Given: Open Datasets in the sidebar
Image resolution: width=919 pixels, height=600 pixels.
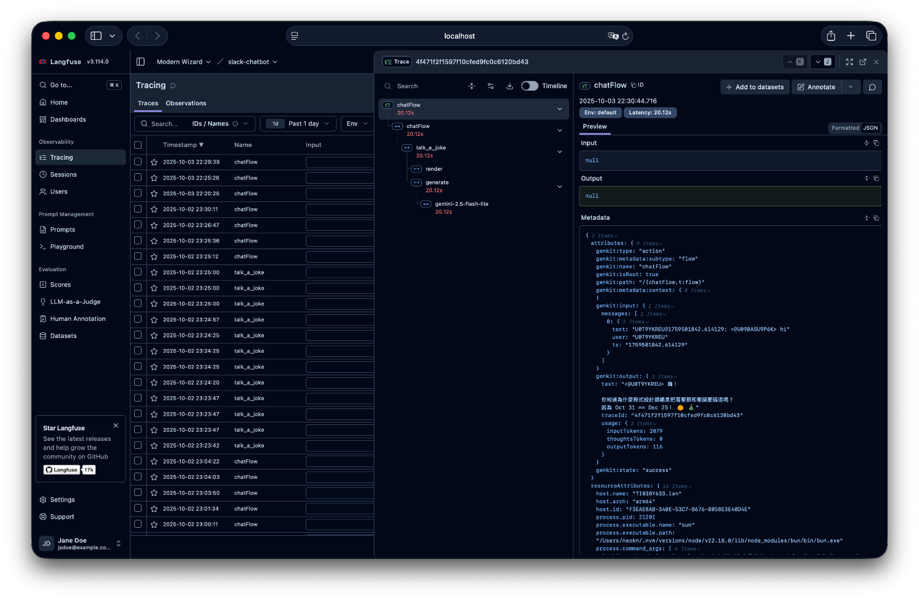Looking at the screenshot, I should [63, 336].
